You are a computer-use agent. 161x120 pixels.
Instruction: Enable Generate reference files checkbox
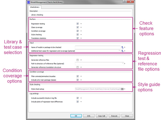coord(78,60)
